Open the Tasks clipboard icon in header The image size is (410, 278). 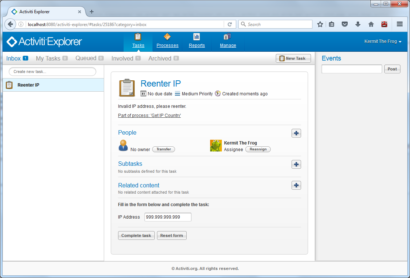pos(138,37)
